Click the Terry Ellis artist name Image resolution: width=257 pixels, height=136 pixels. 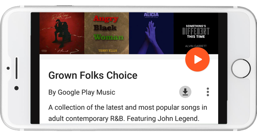(x=108, y=50)
